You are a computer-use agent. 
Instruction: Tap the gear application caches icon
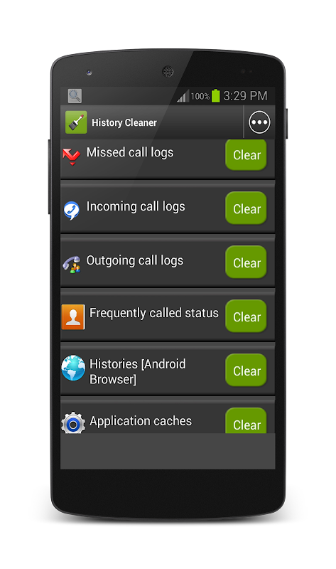click(73, 422)
